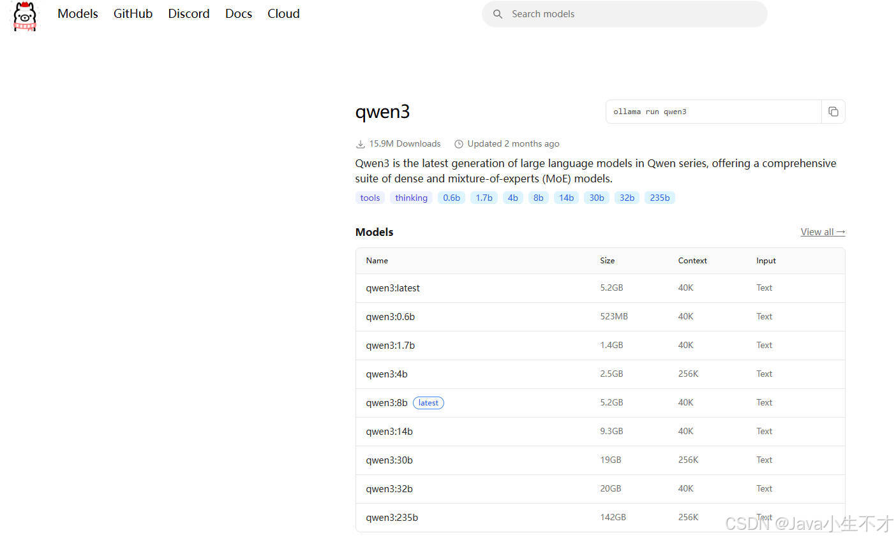The image size is (896, 540).
Task: Select the 30b size tag
Action: pos(597,198)
